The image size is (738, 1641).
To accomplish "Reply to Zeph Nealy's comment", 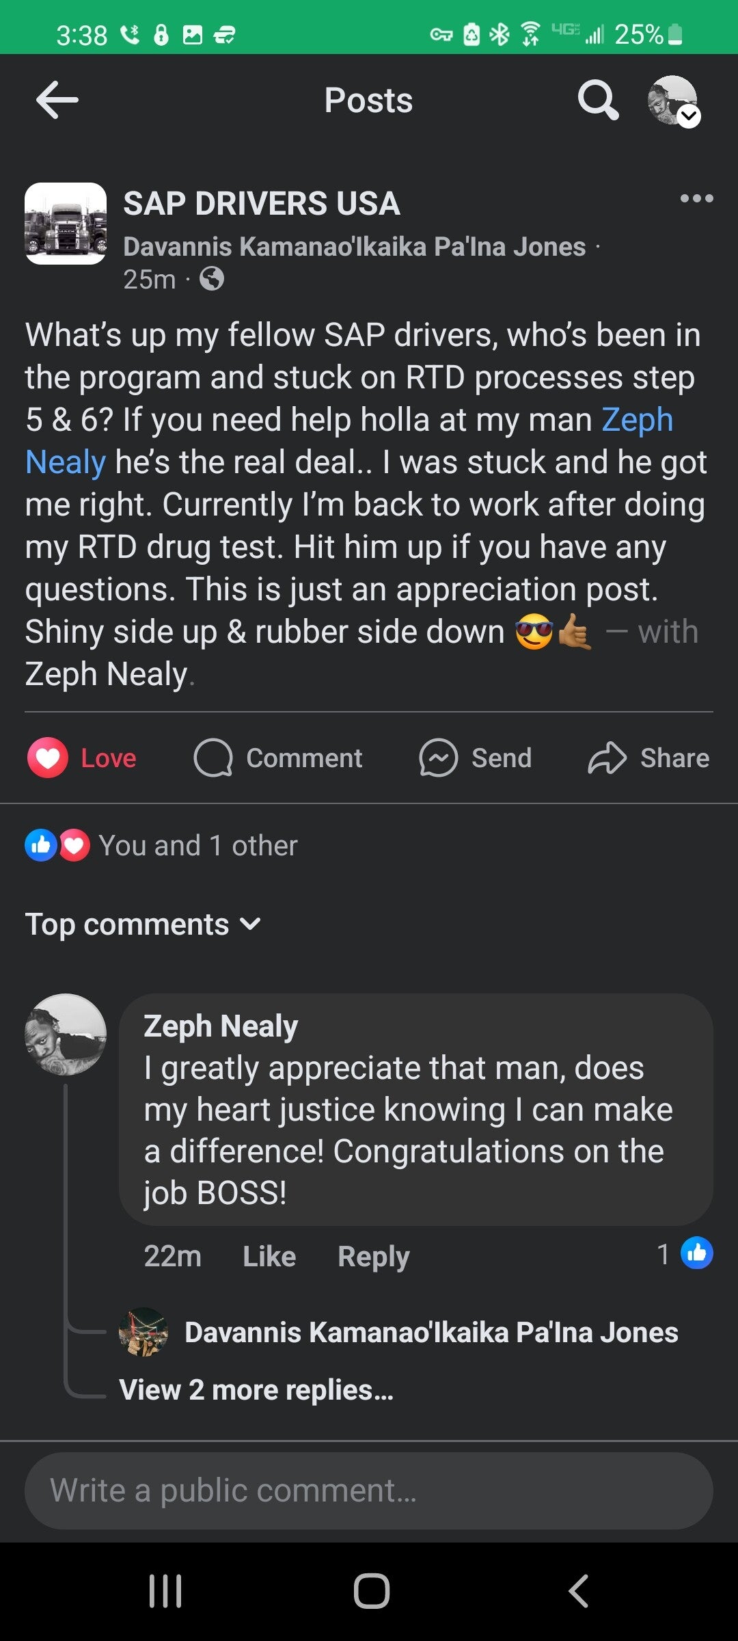I will click(373, 1256).
